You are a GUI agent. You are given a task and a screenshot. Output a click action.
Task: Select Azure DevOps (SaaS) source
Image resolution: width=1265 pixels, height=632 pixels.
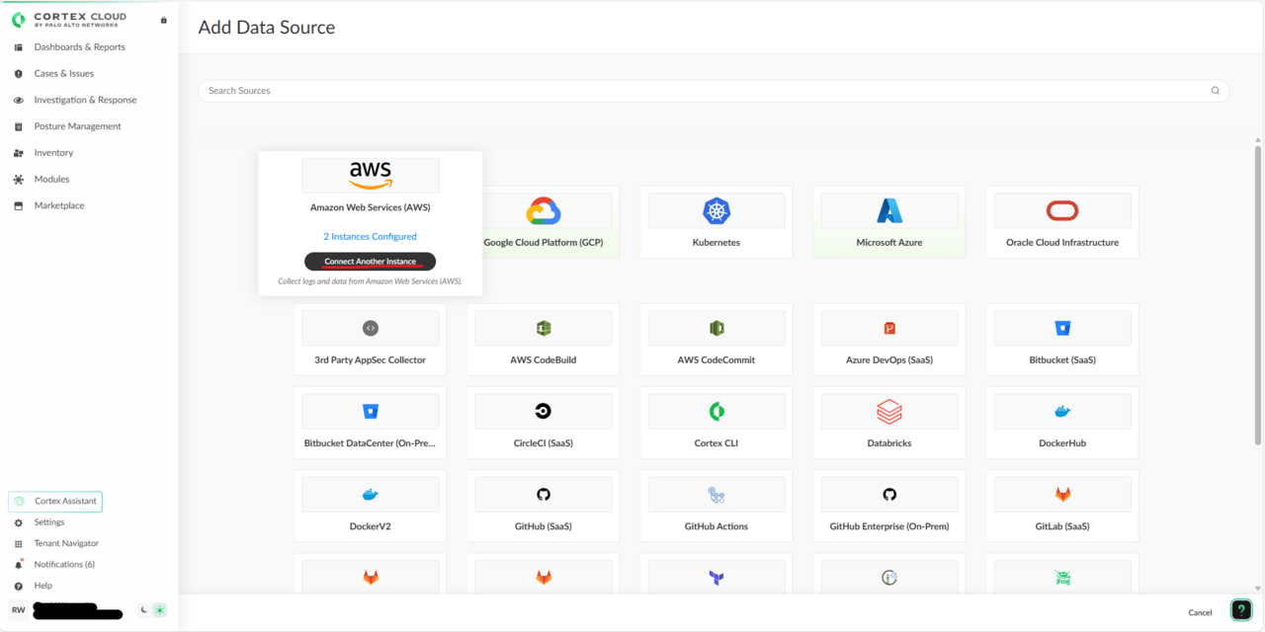(x=889, y=340)
